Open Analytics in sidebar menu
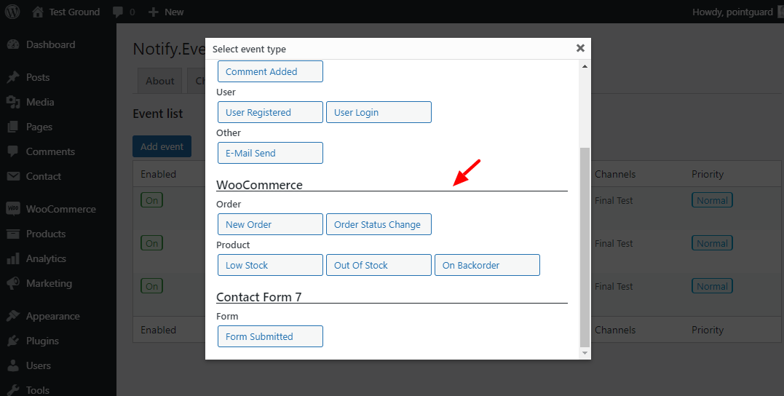784x396 pixels. click(46, 258)
